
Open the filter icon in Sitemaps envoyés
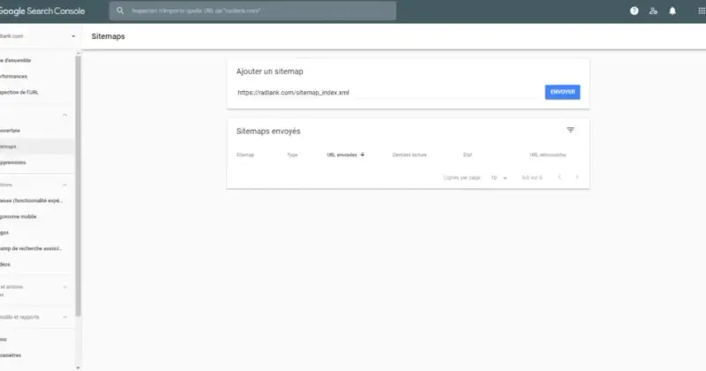pos(570,130)
